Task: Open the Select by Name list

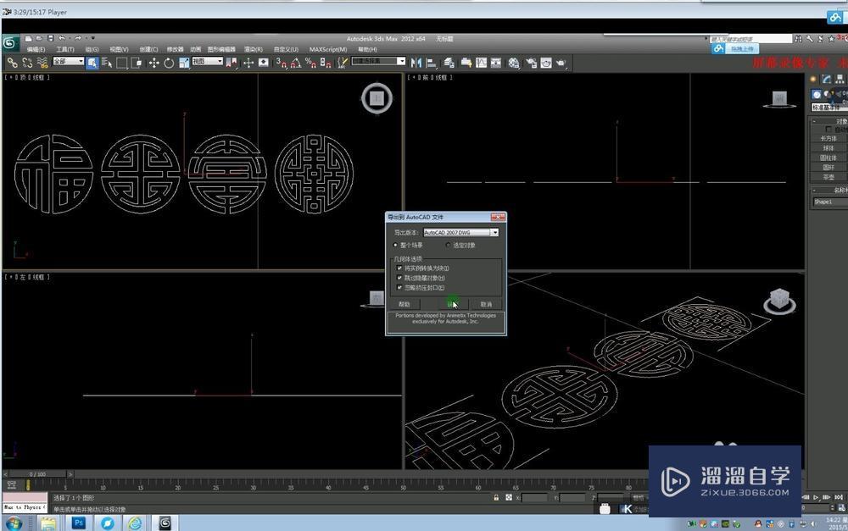Action: coord(106,63)
